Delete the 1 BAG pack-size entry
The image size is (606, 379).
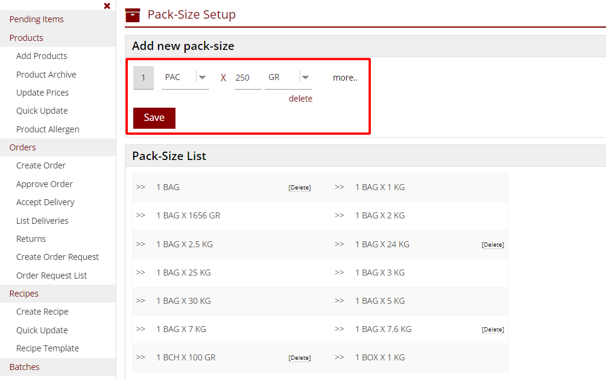299,188
